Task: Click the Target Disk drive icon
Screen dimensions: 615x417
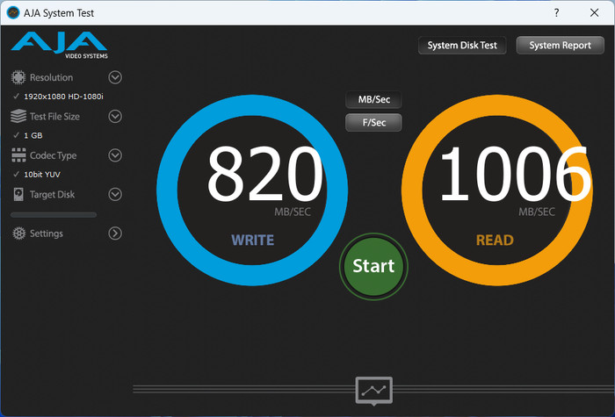Action: (x=18, y=194)
